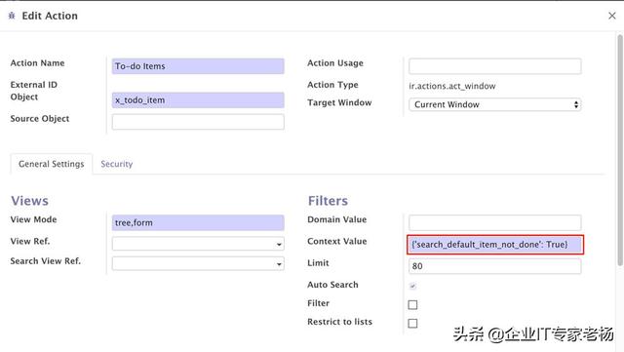Edit the Context Value field
The image size is (624, 352).
pos(495,245)
